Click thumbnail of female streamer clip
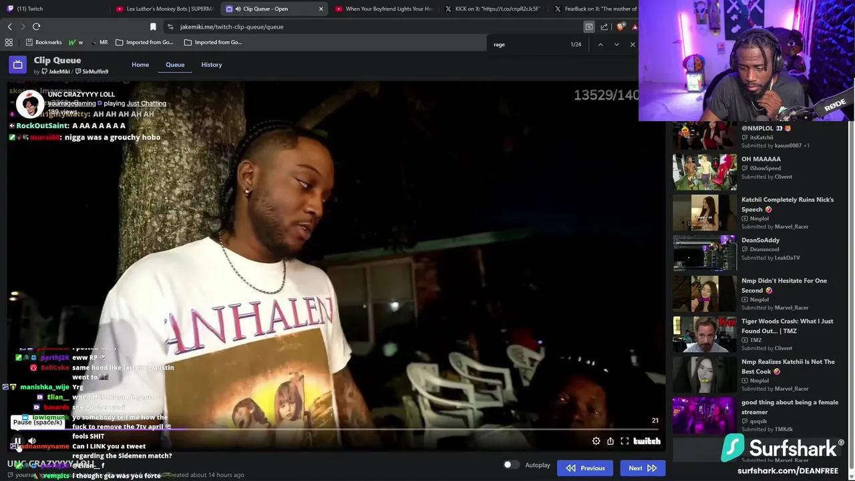Viewport: 855px width, 481px height. pos(705,416)
